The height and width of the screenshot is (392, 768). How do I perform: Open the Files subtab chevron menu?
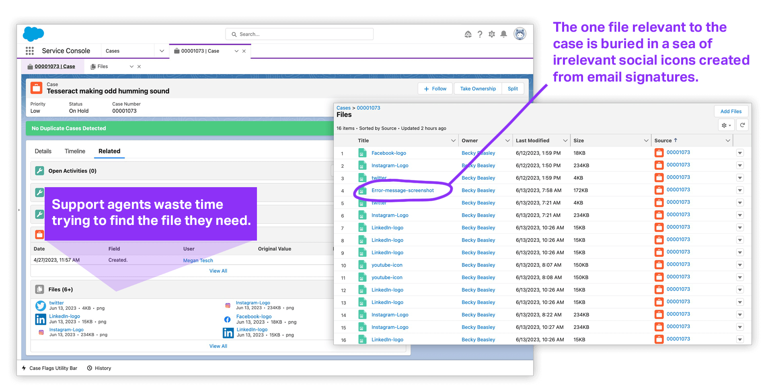(131, 67)
